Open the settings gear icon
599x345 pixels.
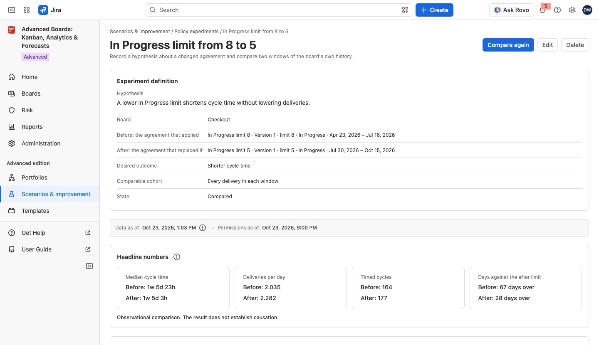572,10
